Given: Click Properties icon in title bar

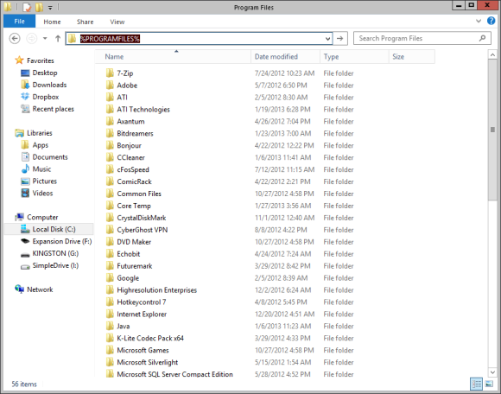Looking at the screenshot, I should pyautogui.click(x=27, y=7).
